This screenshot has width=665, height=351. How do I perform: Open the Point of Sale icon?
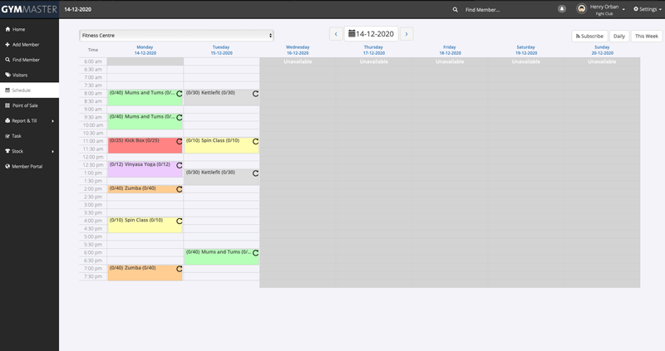[7, 105]
